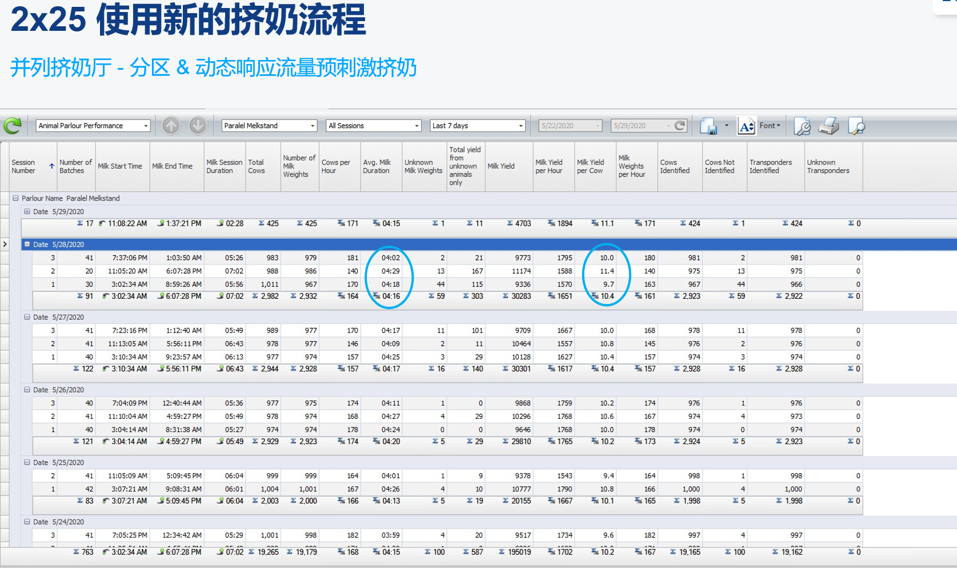
Task: Open the arrow next to the export icon
Action: pyautogui.click(x=726, y=125)
